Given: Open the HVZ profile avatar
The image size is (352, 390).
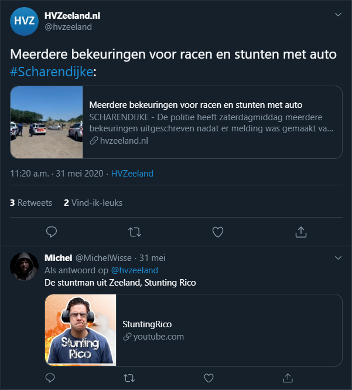Looking at the screenshot, I should pyautogui.click(x=25, y=21).
